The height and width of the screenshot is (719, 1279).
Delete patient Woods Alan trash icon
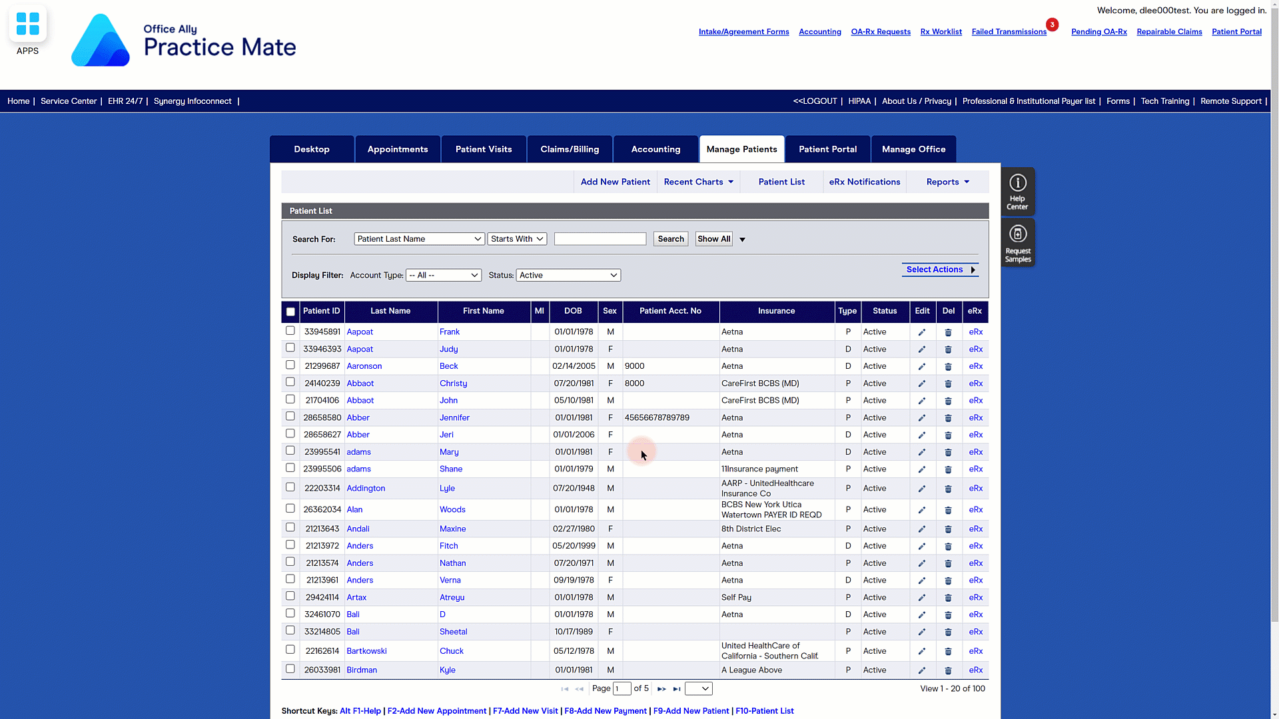948,510
